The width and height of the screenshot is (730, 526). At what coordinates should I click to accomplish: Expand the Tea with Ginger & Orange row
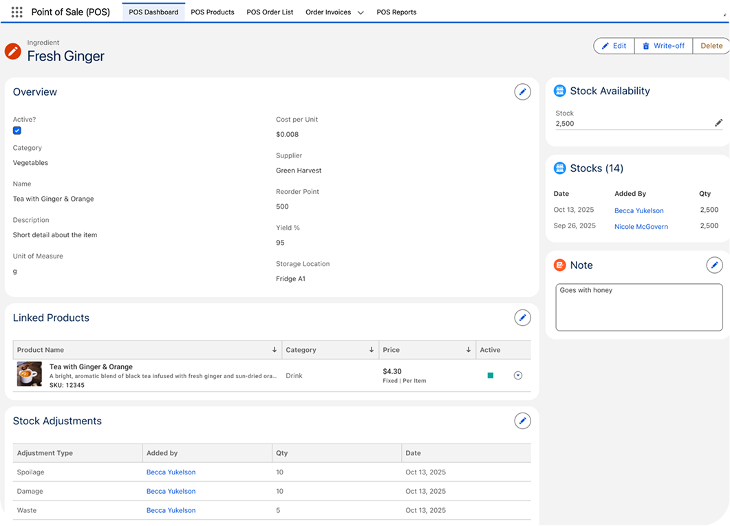click(518, 375)
